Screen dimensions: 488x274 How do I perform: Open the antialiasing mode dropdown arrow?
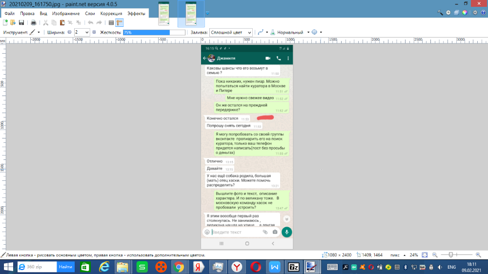tap(267, 32)
